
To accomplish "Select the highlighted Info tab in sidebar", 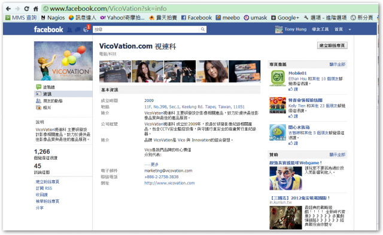I will tap(63, 94).
